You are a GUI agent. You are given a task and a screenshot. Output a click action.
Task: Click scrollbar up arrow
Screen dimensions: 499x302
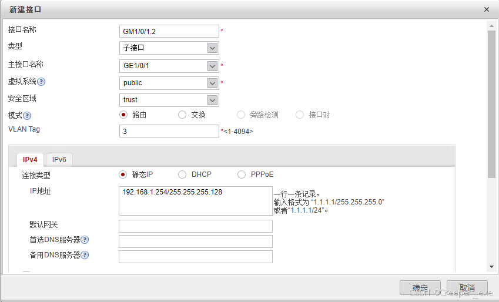click(x=491, y=26)
